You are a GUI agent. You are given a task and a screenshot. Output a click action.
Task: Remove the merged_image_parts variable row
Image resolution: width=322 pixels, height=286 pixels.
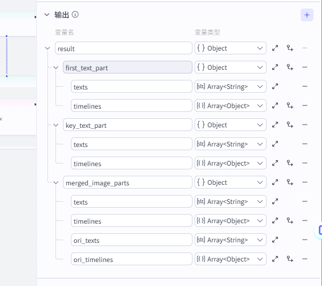(305, 183)
